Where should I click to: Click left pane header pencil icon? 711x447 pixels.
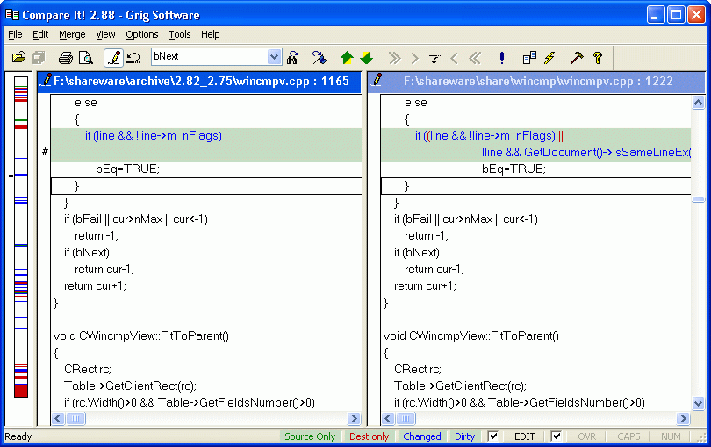click(x=46, y=81)
